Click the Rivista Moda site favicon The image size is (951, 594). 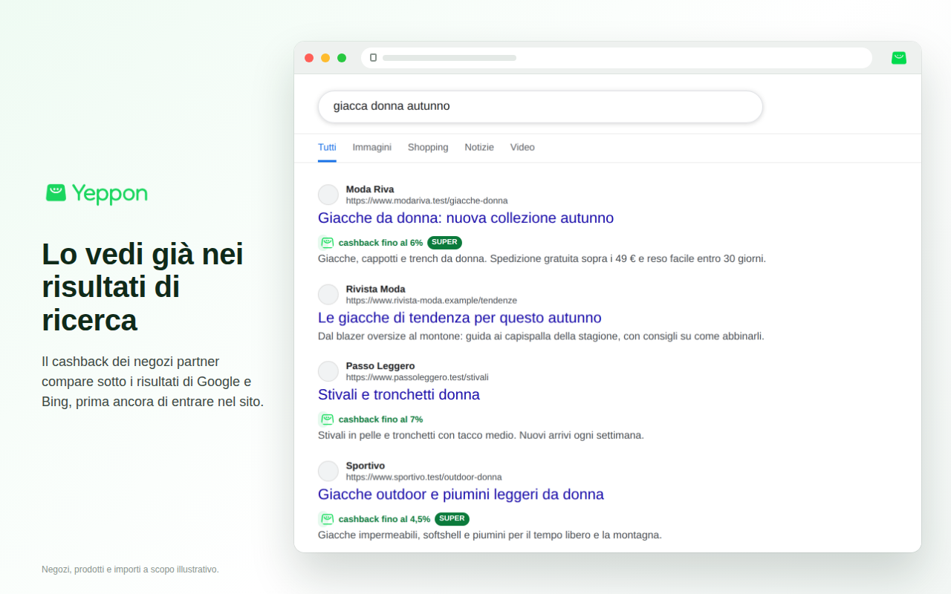(328, 294)
